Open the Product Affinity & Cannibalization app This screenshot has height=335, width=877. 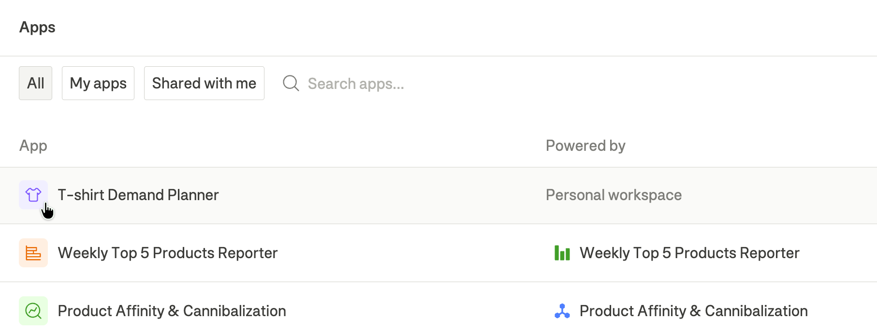coord(172,311)
